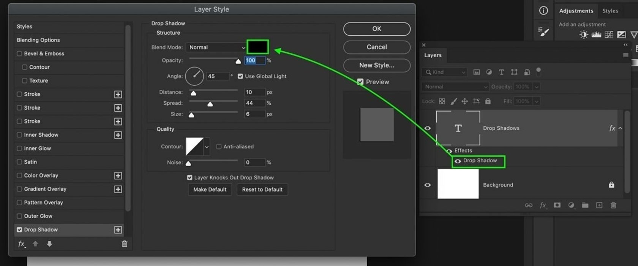
Task: Click the OK button
Action: 376,29
